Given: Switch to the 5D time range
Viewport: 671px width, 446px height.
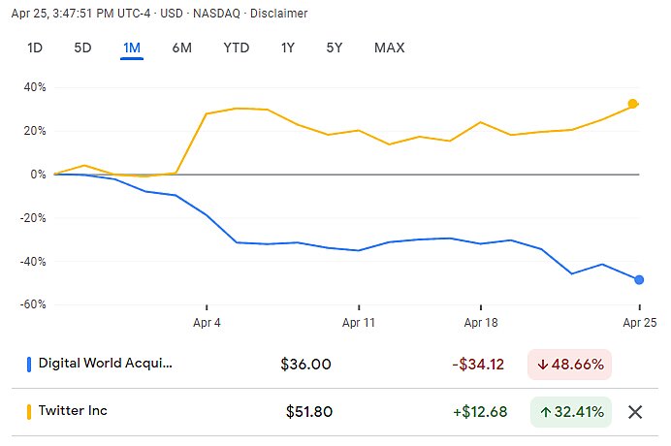Looking at the screenshot, I should [82, 48].
